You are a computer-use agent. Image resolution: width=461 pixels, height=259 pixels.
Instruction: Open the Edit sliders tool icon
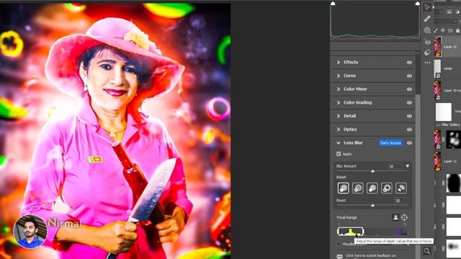pyautogui.click(x=427, y=8)
